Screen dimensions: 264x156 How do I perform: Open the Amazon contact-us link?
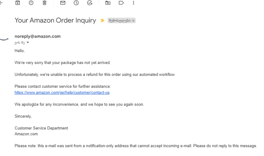coord(62,93)
